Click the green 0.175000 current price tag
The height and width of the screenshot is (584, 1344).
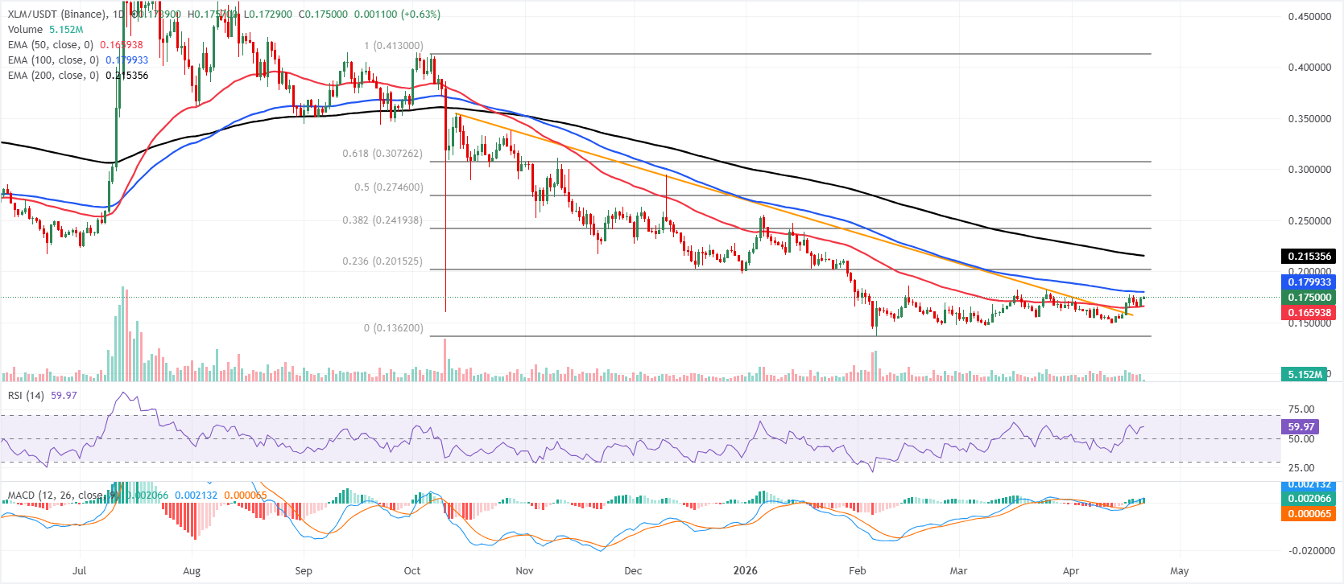(1309, 298)
